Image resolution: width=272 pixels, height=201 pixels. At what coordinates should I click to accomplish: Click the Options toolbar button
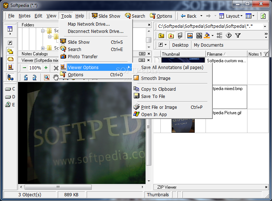(161, 16)
